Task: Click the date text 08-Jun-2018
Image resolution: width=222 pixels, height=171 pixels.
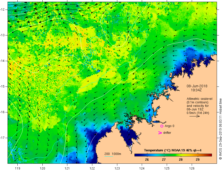Action: (197, 86)
